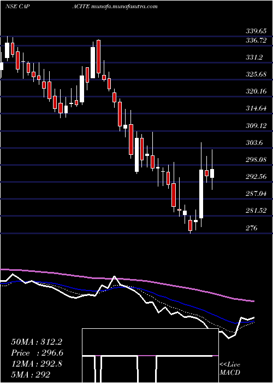Click the 336.72 price level label
The width and height of the screenshot is (273, 383).
tap(257, 40)
